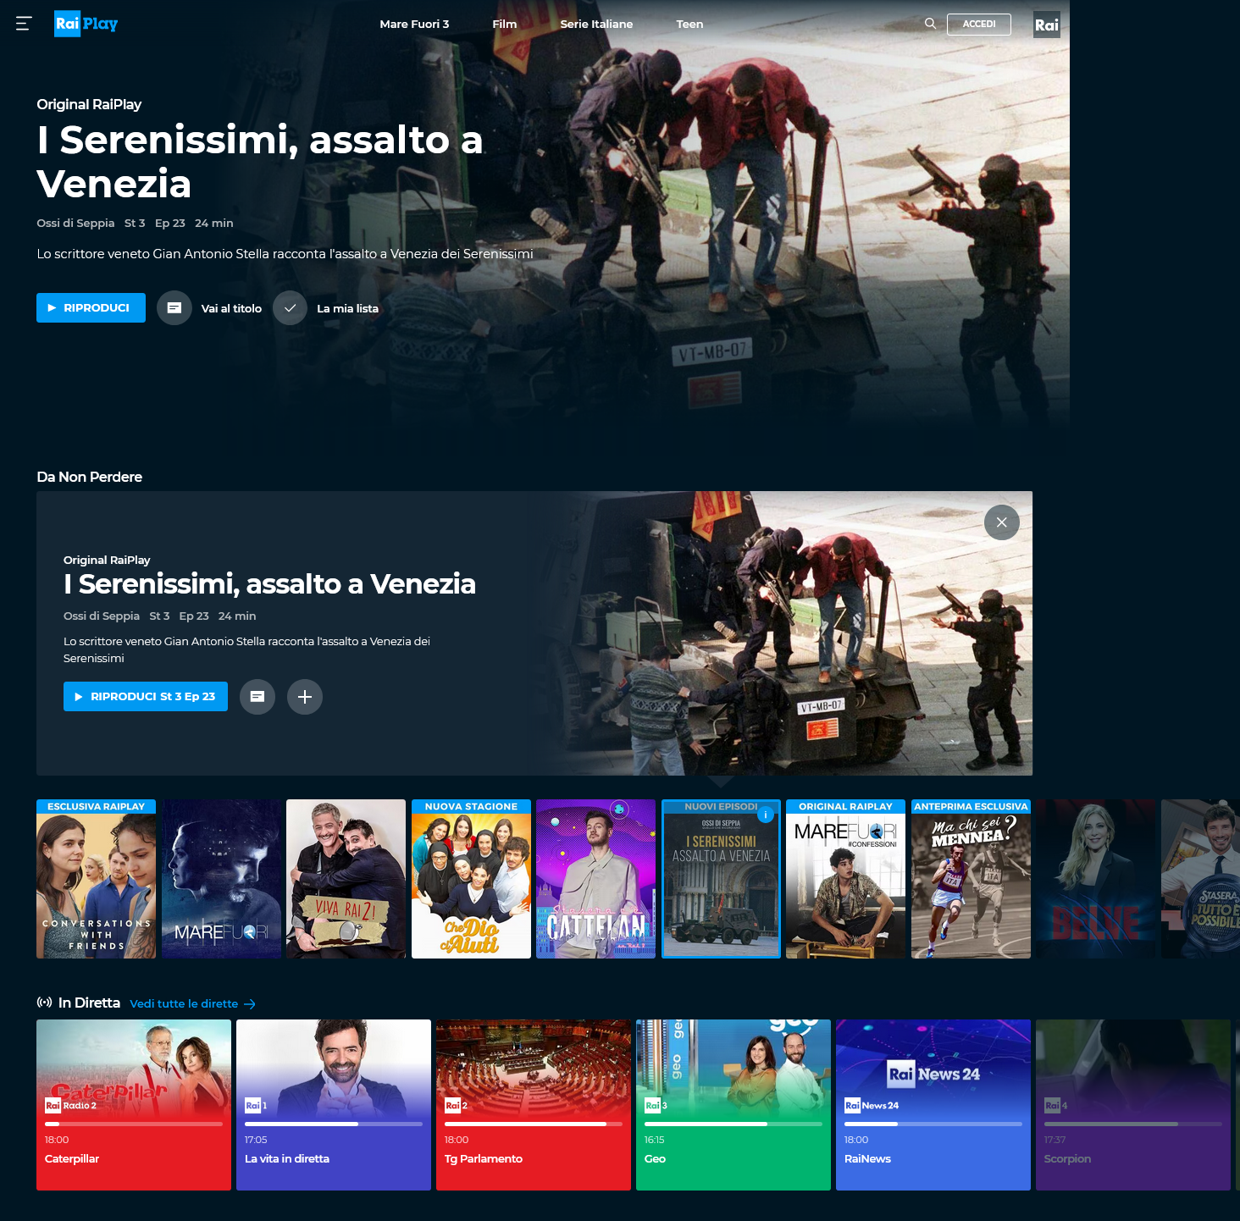Click Vai al titolo label

pyautogui.click(x=231, y=308)
